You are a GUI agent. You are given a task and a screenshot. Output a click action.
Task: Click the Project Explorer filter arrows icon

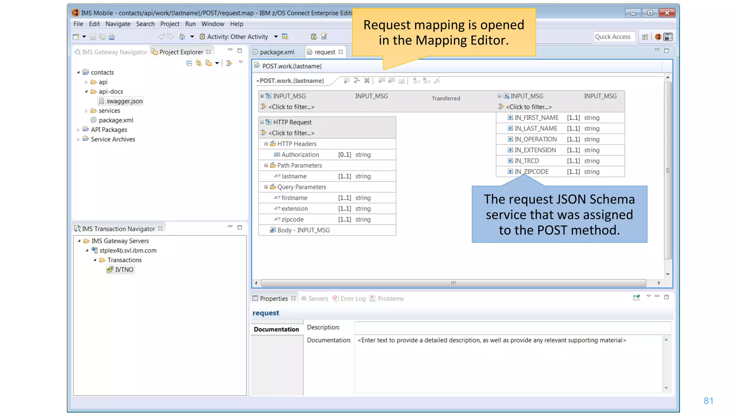click(x=229, y=63)
